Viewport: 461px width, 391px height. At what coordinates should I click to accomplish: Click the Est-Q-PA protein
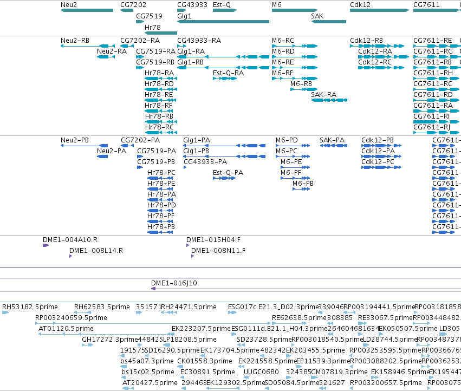pyautogui.click(x=224, y=178)
